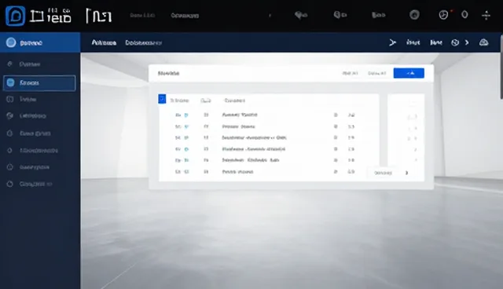This screenshot has width=503, height=289.
Task: Open the clock icon with the red dot
Action: pos(443,15)
